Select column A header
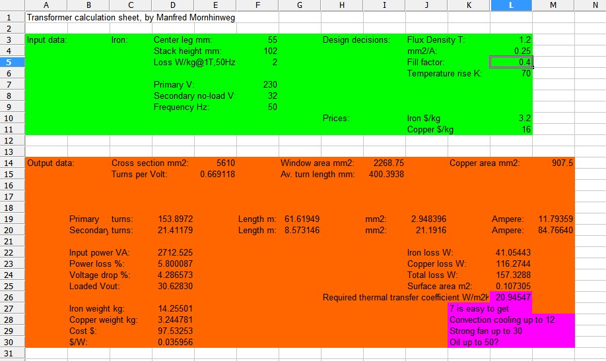The image size is (606, 361). (x=46, y=5)
